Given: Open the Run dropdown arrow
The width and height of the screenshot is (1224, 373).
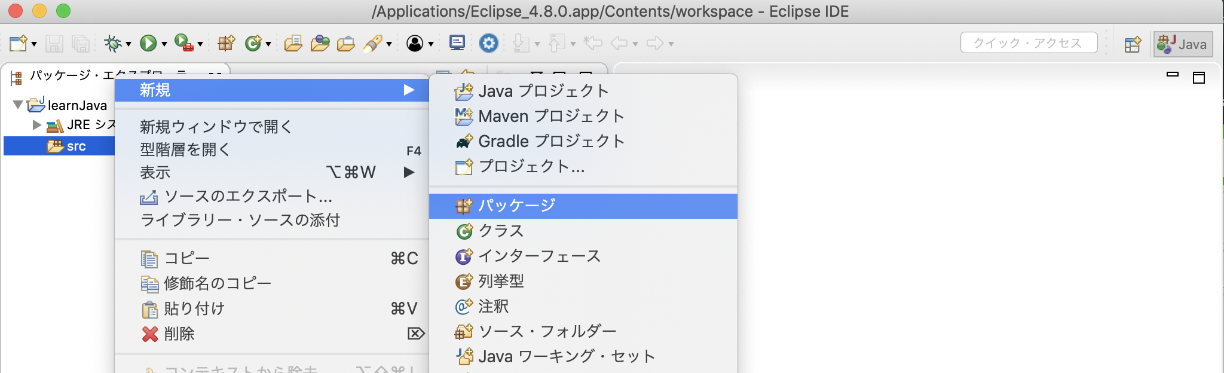Looking at the screenshot, I should click(164, 44).
